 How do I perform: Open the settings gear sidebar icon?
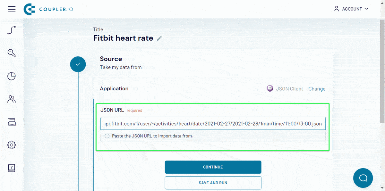pyautogui.click(x=12, y=145)
